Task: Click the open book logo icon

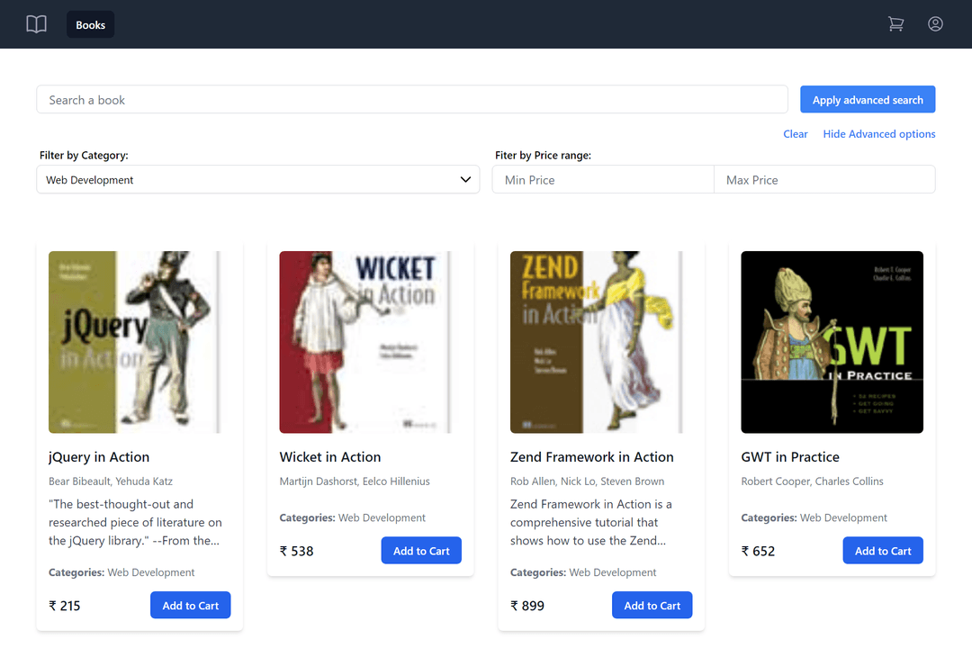Action: [36, 24]
